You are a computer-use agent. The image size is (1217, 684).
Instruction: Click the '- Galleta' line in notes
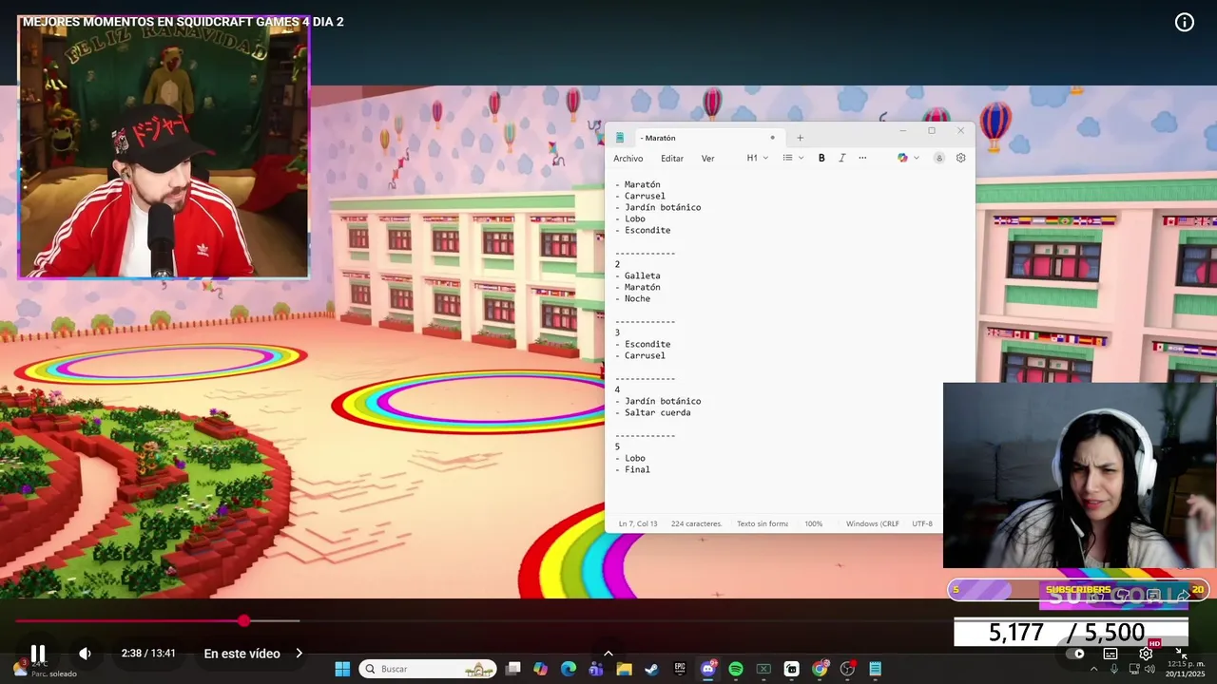638,275
